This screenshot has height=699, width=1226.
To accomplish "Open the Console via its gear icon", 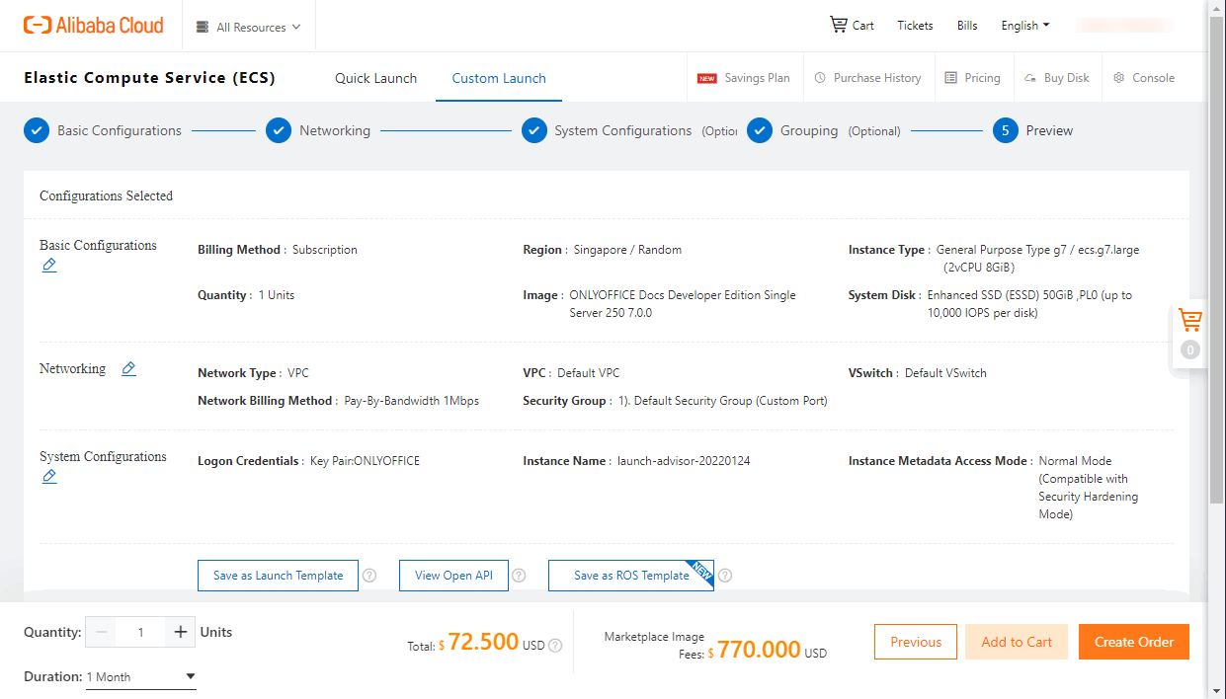I will coord(1144,77).
